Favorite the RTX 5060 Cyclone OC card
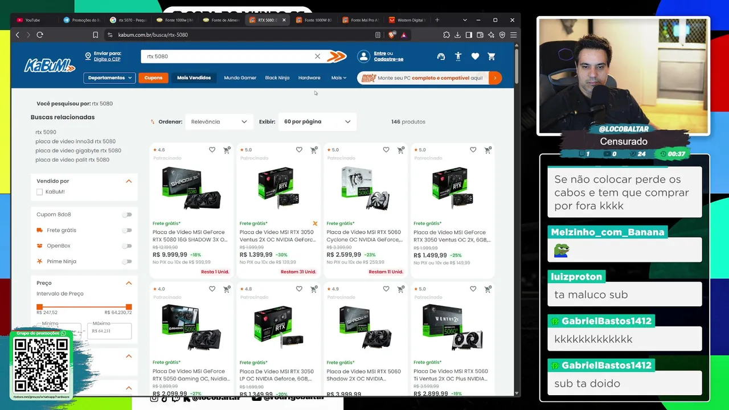 tap(386, 150)
